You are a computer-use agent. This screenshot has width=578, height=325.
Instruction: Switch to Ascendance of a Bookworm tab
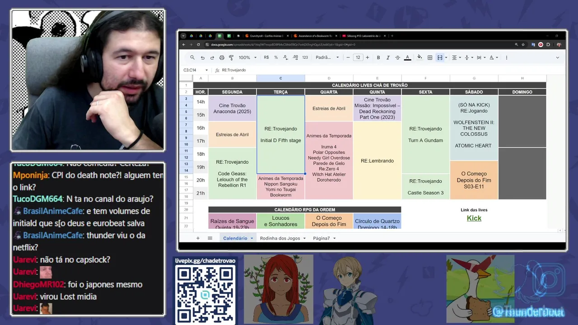pyautogui.click(x=315, y=36)
